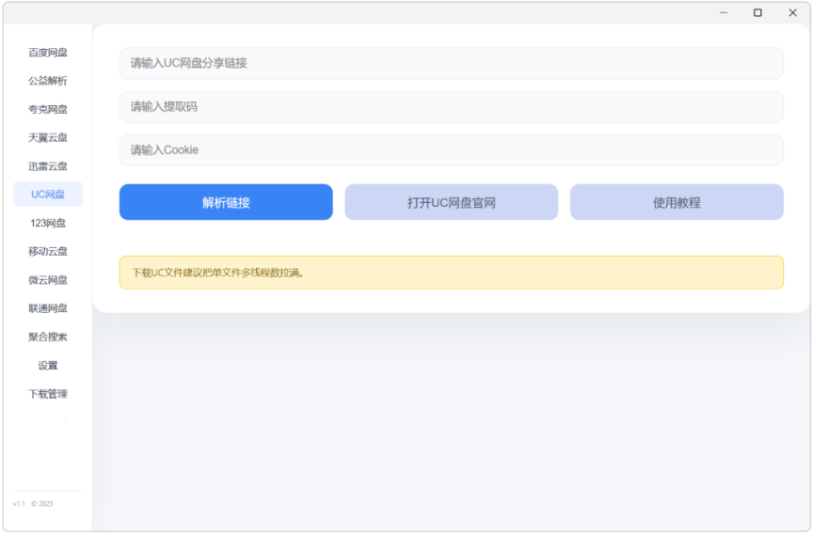Open 设置 in the sidebar

(x=48, y=366)
